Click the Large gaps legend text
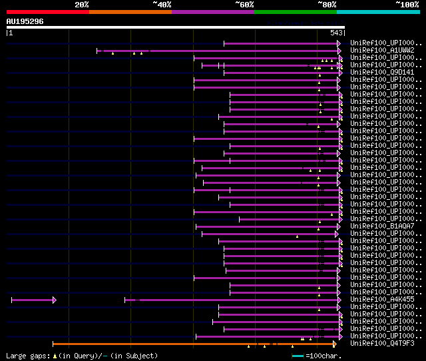The image size is (426, 361). pyautogui.click(x=82, y=356)
